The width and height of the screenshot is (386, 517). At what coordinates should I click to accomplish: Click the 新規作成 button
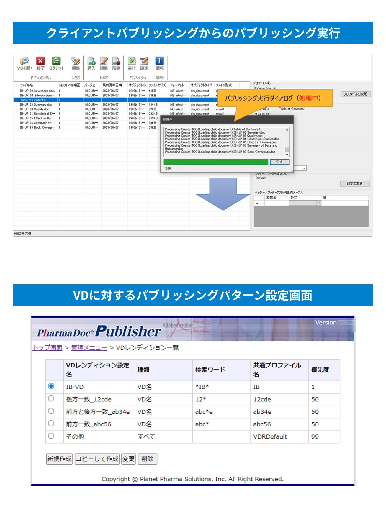pyautogui.click(x=59, y=459)
